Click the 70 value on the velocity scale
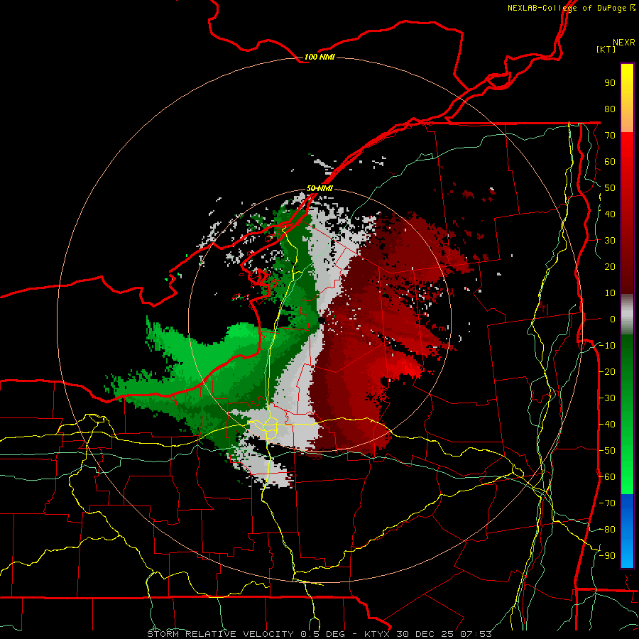Image resolution: width=639 pixels, height=639 pixels. click(610, 136)
